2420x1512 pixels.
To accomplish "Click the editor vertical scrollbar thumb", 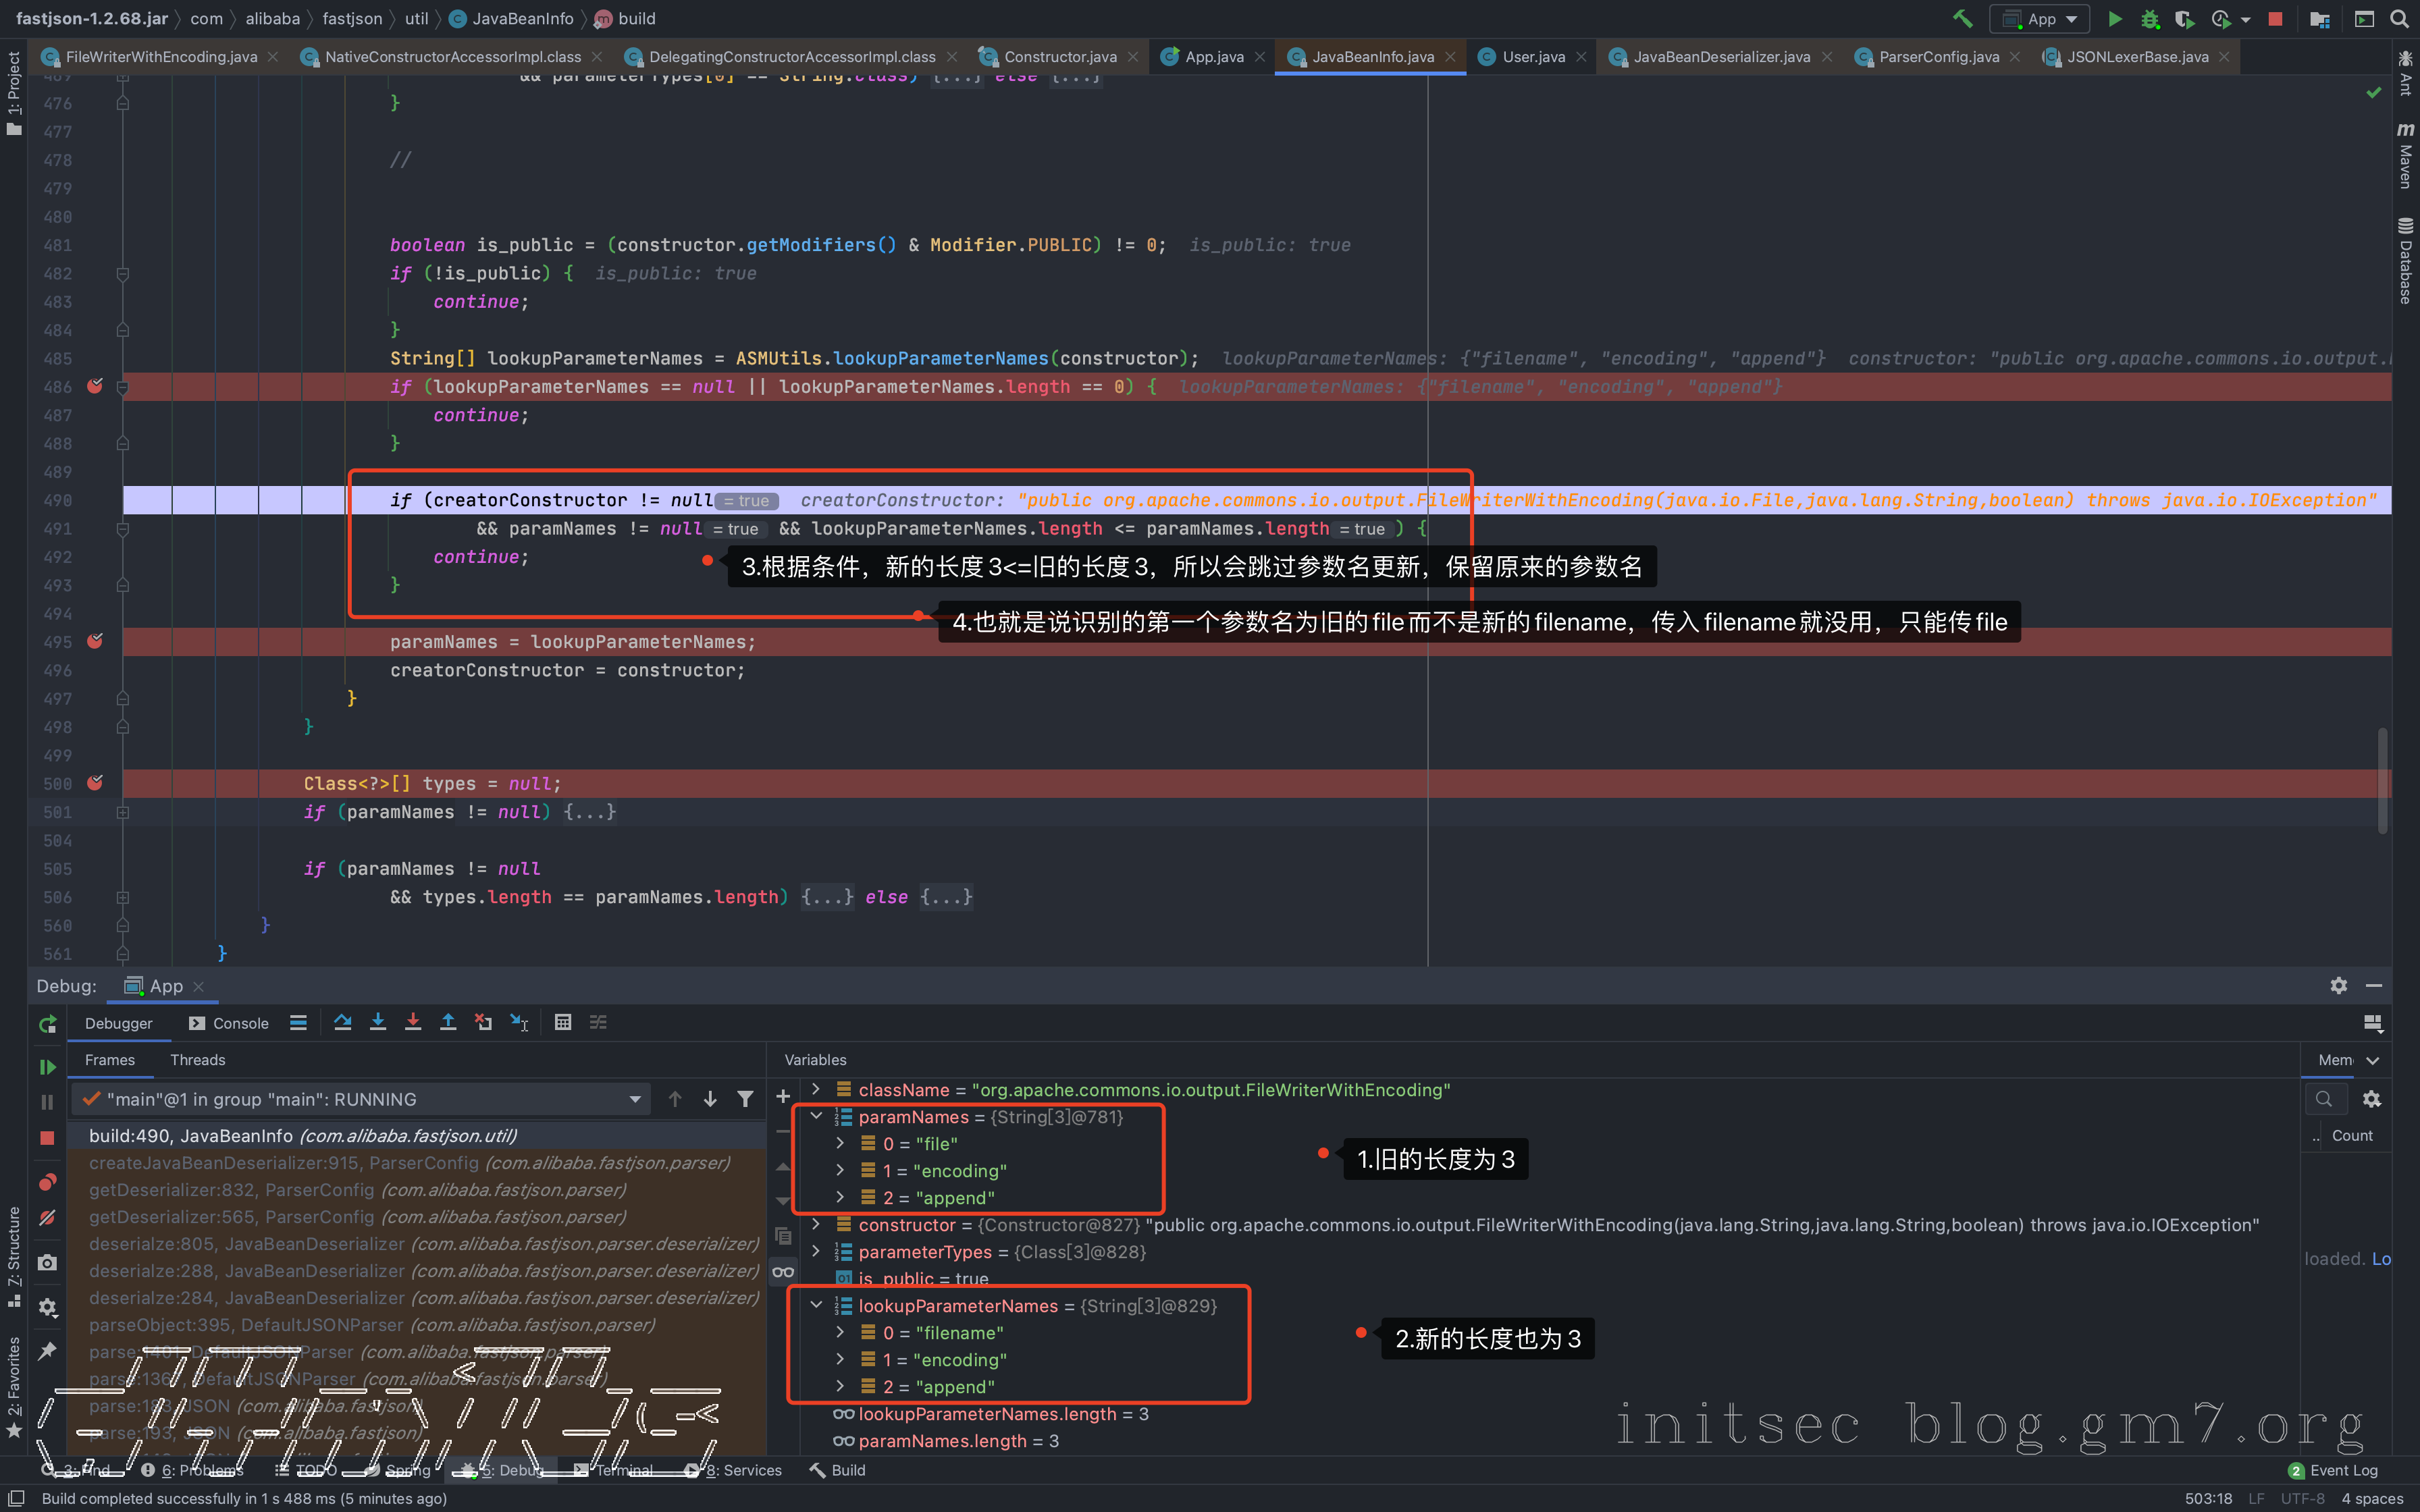I will coord(2382,780).
